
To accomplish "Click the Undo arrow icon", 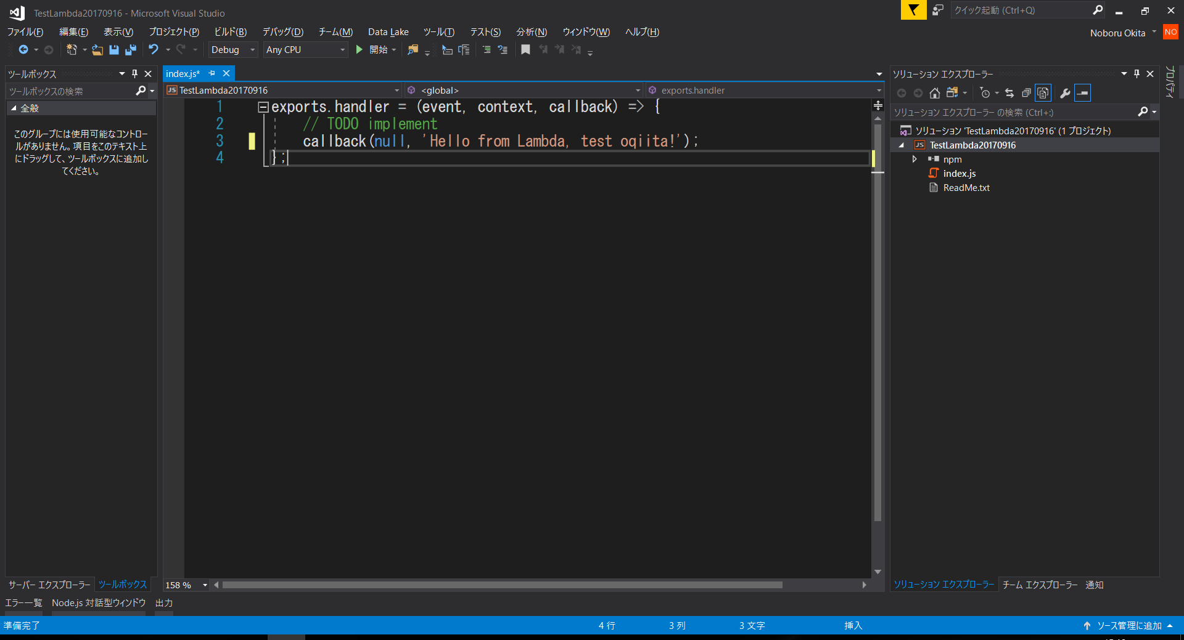I will coord(154,49).
